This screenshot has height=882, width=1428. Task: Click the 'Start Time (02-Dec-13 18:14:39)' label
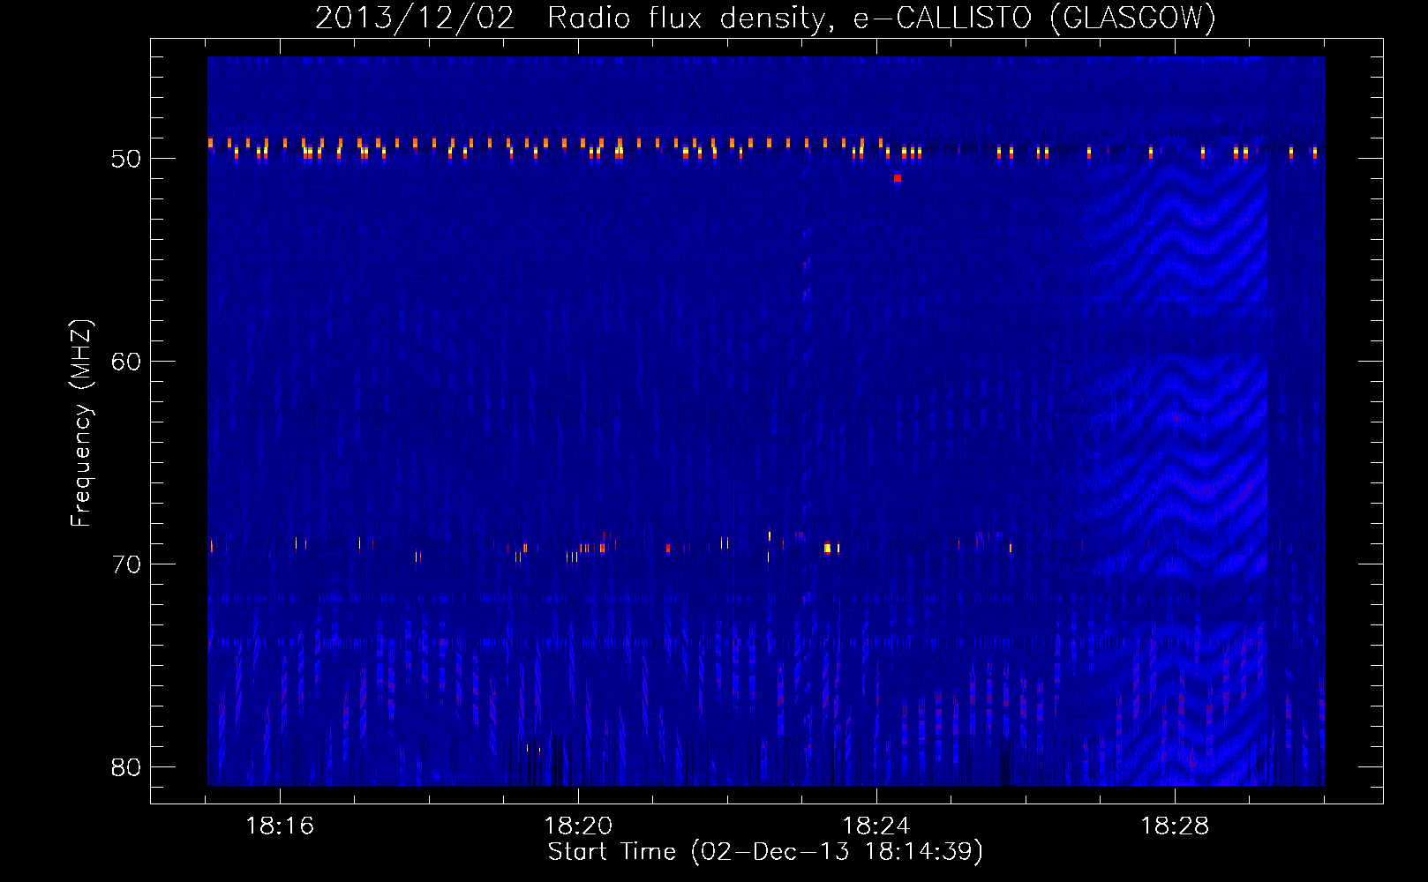(765, 851)
